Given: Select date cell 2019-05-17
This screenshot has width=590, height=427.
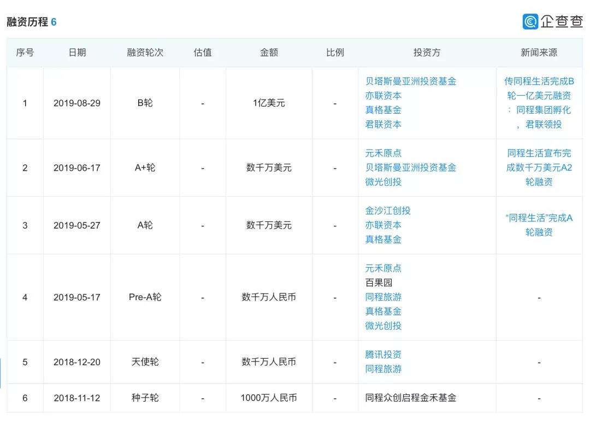Looking at the screenshot, I should point(77,297).
